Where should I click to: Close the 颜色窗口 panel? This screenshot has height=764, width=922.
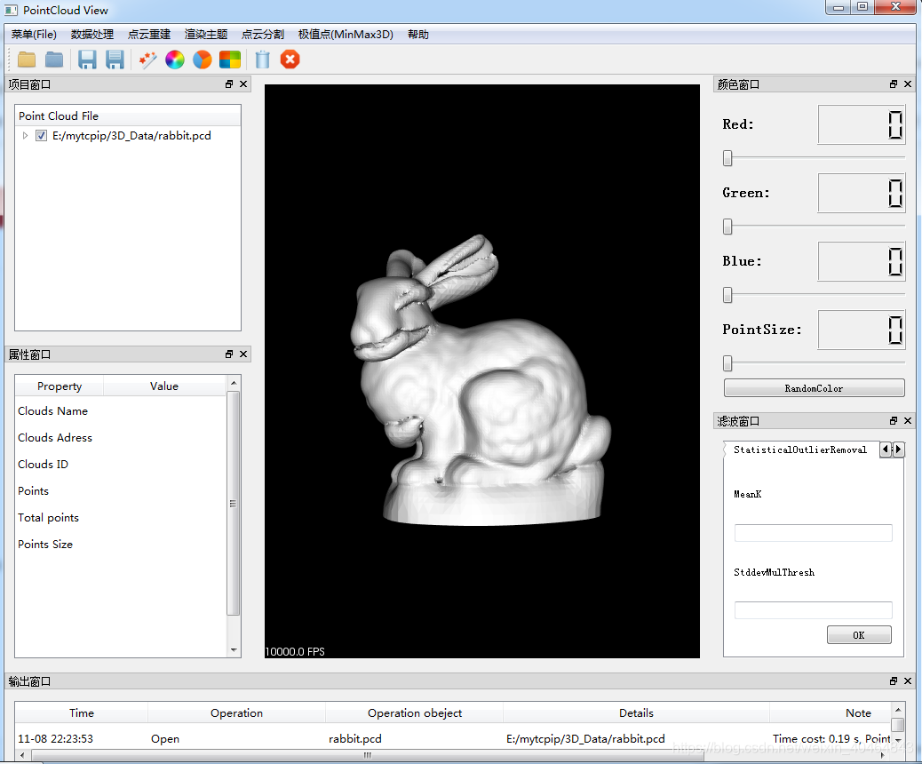(908, 84)
